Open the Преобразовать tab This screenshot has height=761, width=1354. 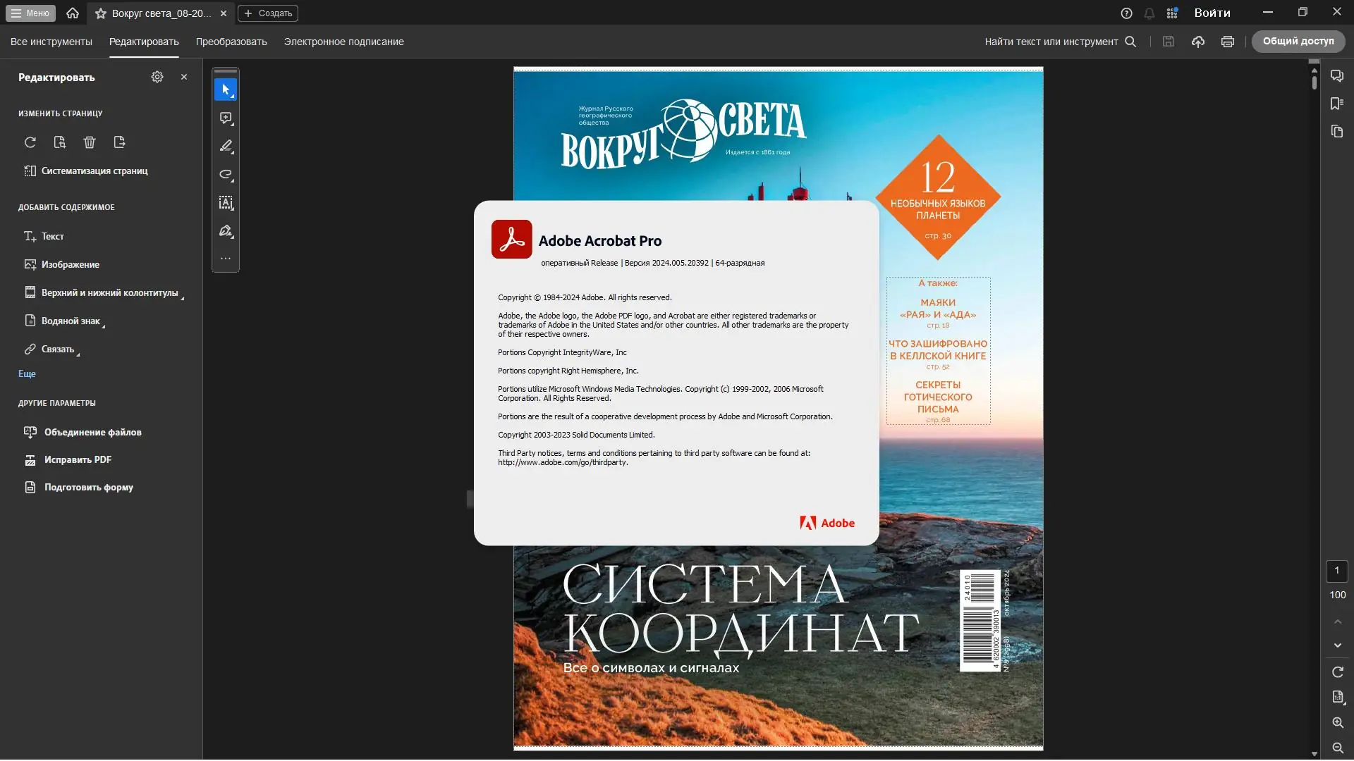click(231, 42)
